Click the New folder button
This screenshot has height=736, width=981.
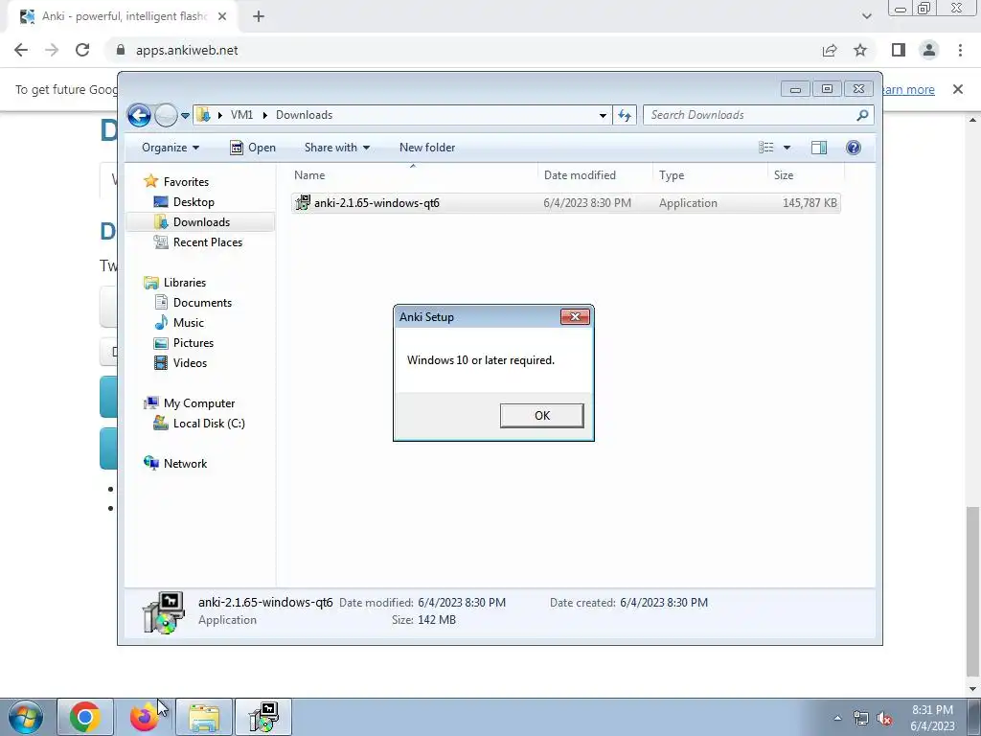tap(427, 148)
